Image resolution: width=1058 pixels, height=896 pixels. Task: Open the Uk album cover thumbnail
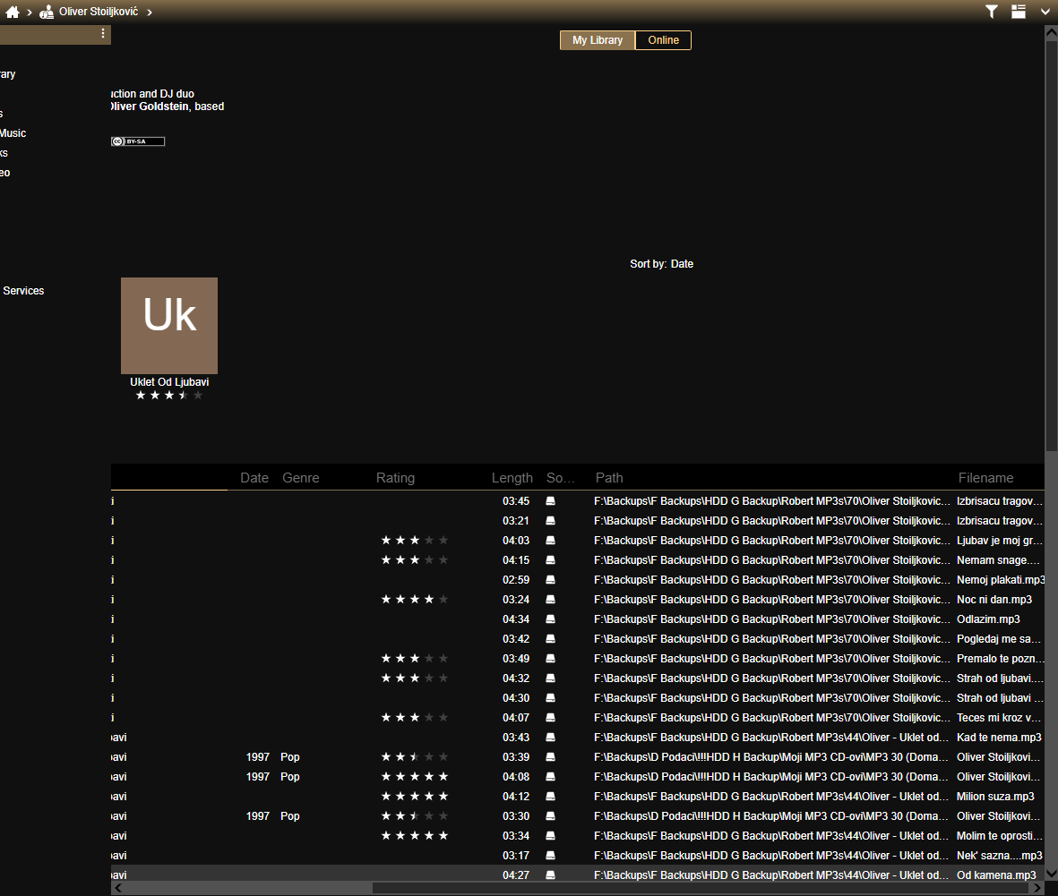coord(169,326)
